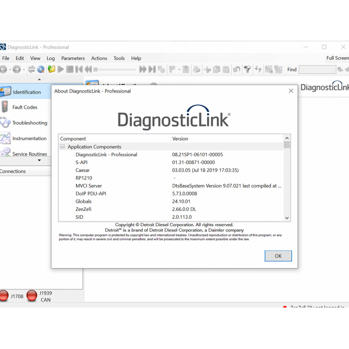Click the J1939 CAN red status indicator
The height and width of the screenshot is (349, 349).
pyautogui.click(x=32, y=296)
